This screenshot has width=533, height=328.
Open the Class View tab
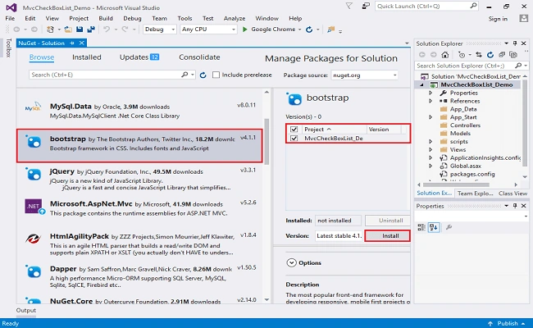(x=512, y=194)
